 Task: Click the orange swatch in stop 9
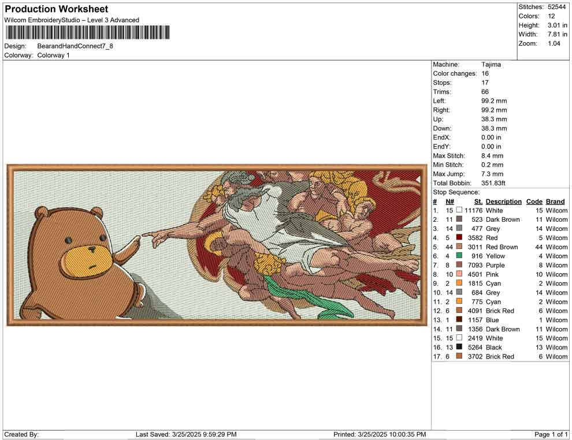[459, 283]
